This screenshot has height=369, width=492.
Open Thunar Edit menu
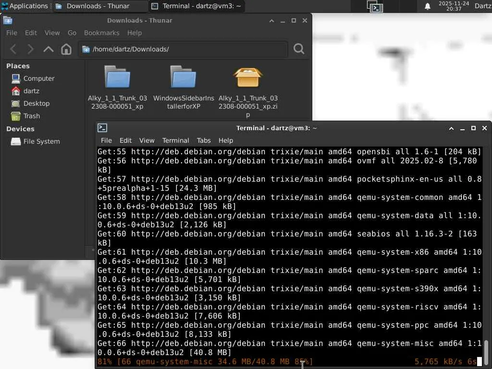tap(31, 33)
